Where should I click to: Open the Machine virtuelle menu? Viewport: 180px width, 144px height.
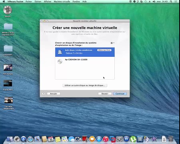tap(62, 2)
